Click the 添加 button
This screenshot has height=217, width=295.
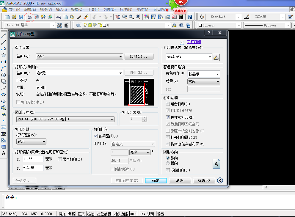coord(139,56)
